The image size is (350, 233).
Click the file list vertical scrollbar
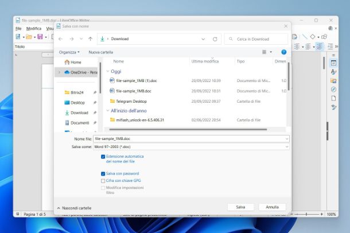289,76
